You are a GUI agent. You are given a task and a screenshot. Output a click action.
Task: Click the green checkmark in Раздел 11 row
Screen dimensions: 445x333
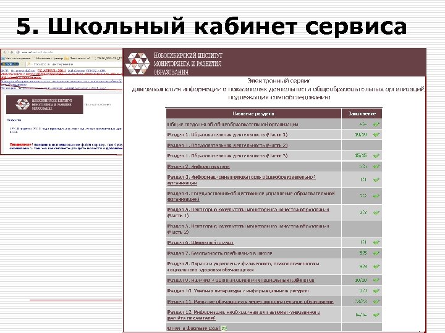pyautogui.click(x=376, y=302)
